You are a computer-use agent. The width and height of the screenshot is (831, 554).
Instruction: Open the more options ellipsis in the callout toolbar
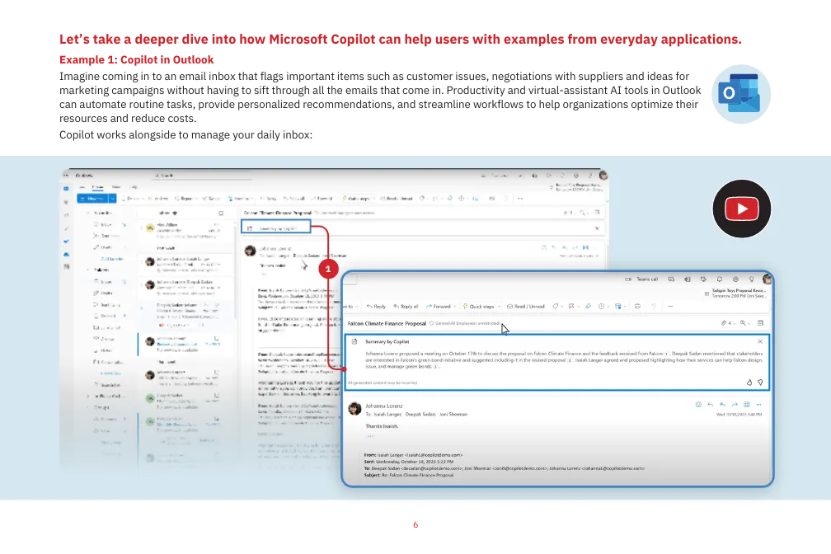[670, 307]
